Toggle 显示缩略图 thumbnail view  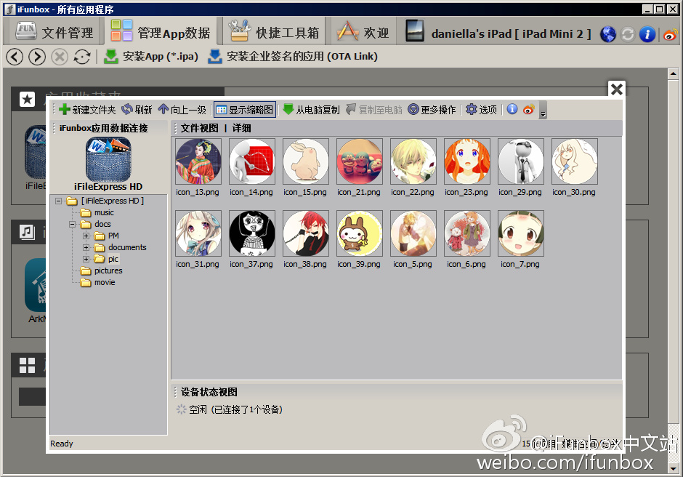[245, 110]
